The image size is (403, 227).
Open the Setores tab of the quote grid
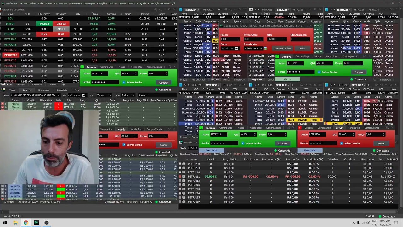pos(21,84)
